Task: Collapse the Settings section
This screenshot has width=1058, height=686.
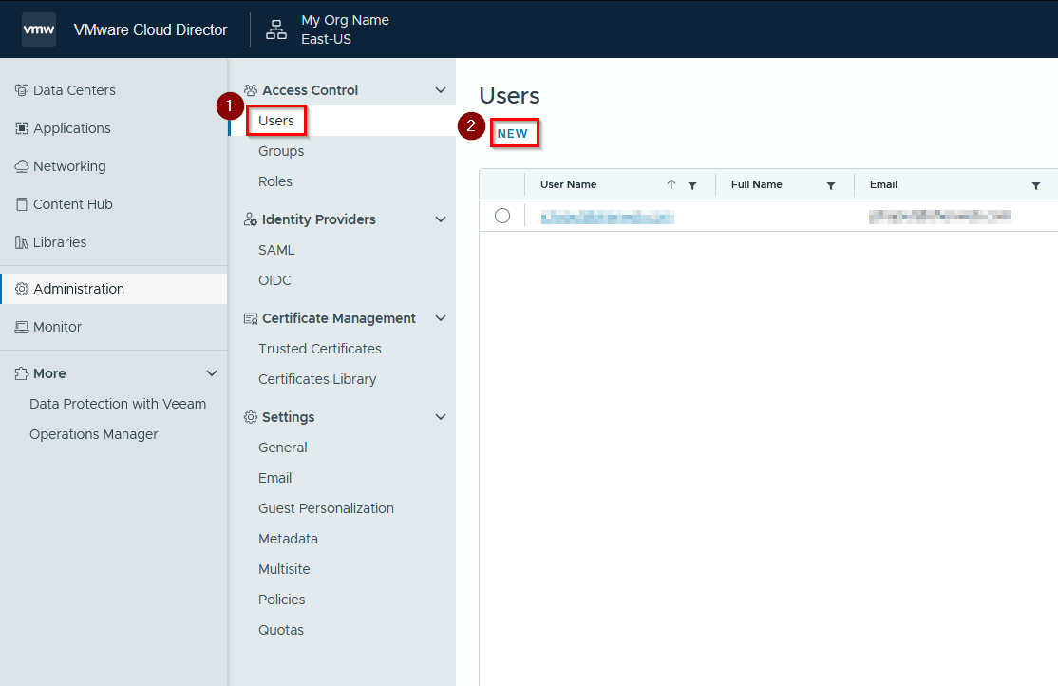Action: tap(441, 416)
